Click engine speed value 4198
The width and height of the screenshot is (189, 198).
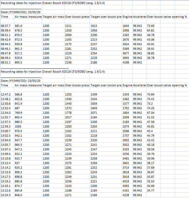coord(126,62)
